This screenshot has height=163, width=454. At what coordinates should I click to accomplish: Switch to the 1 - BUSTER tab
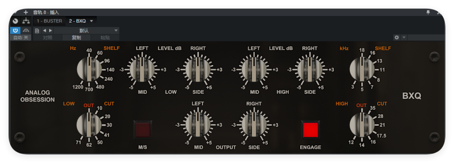49,21
